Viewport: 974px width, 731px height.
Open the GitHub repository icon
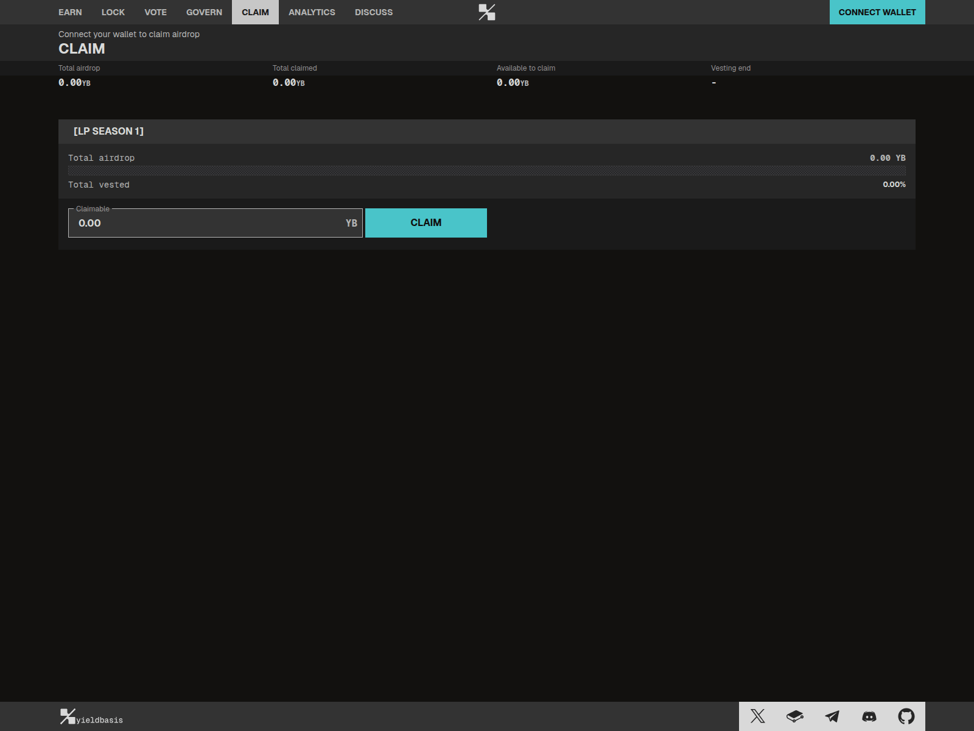tap(906, 716)
